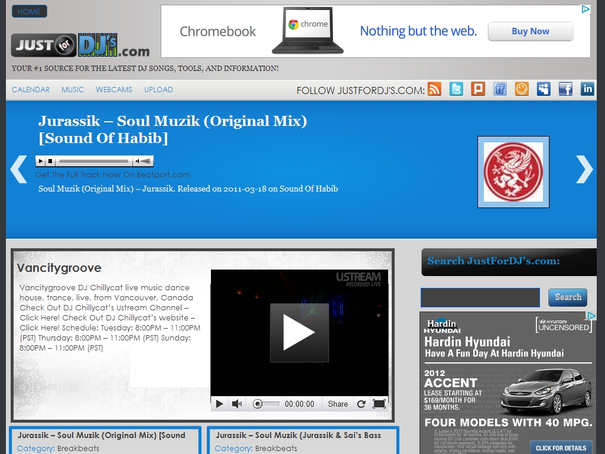The width and height of the screenshot is (605, 454).
Task: Open the LinkedIn follow icon
Action: pos(587,89)
